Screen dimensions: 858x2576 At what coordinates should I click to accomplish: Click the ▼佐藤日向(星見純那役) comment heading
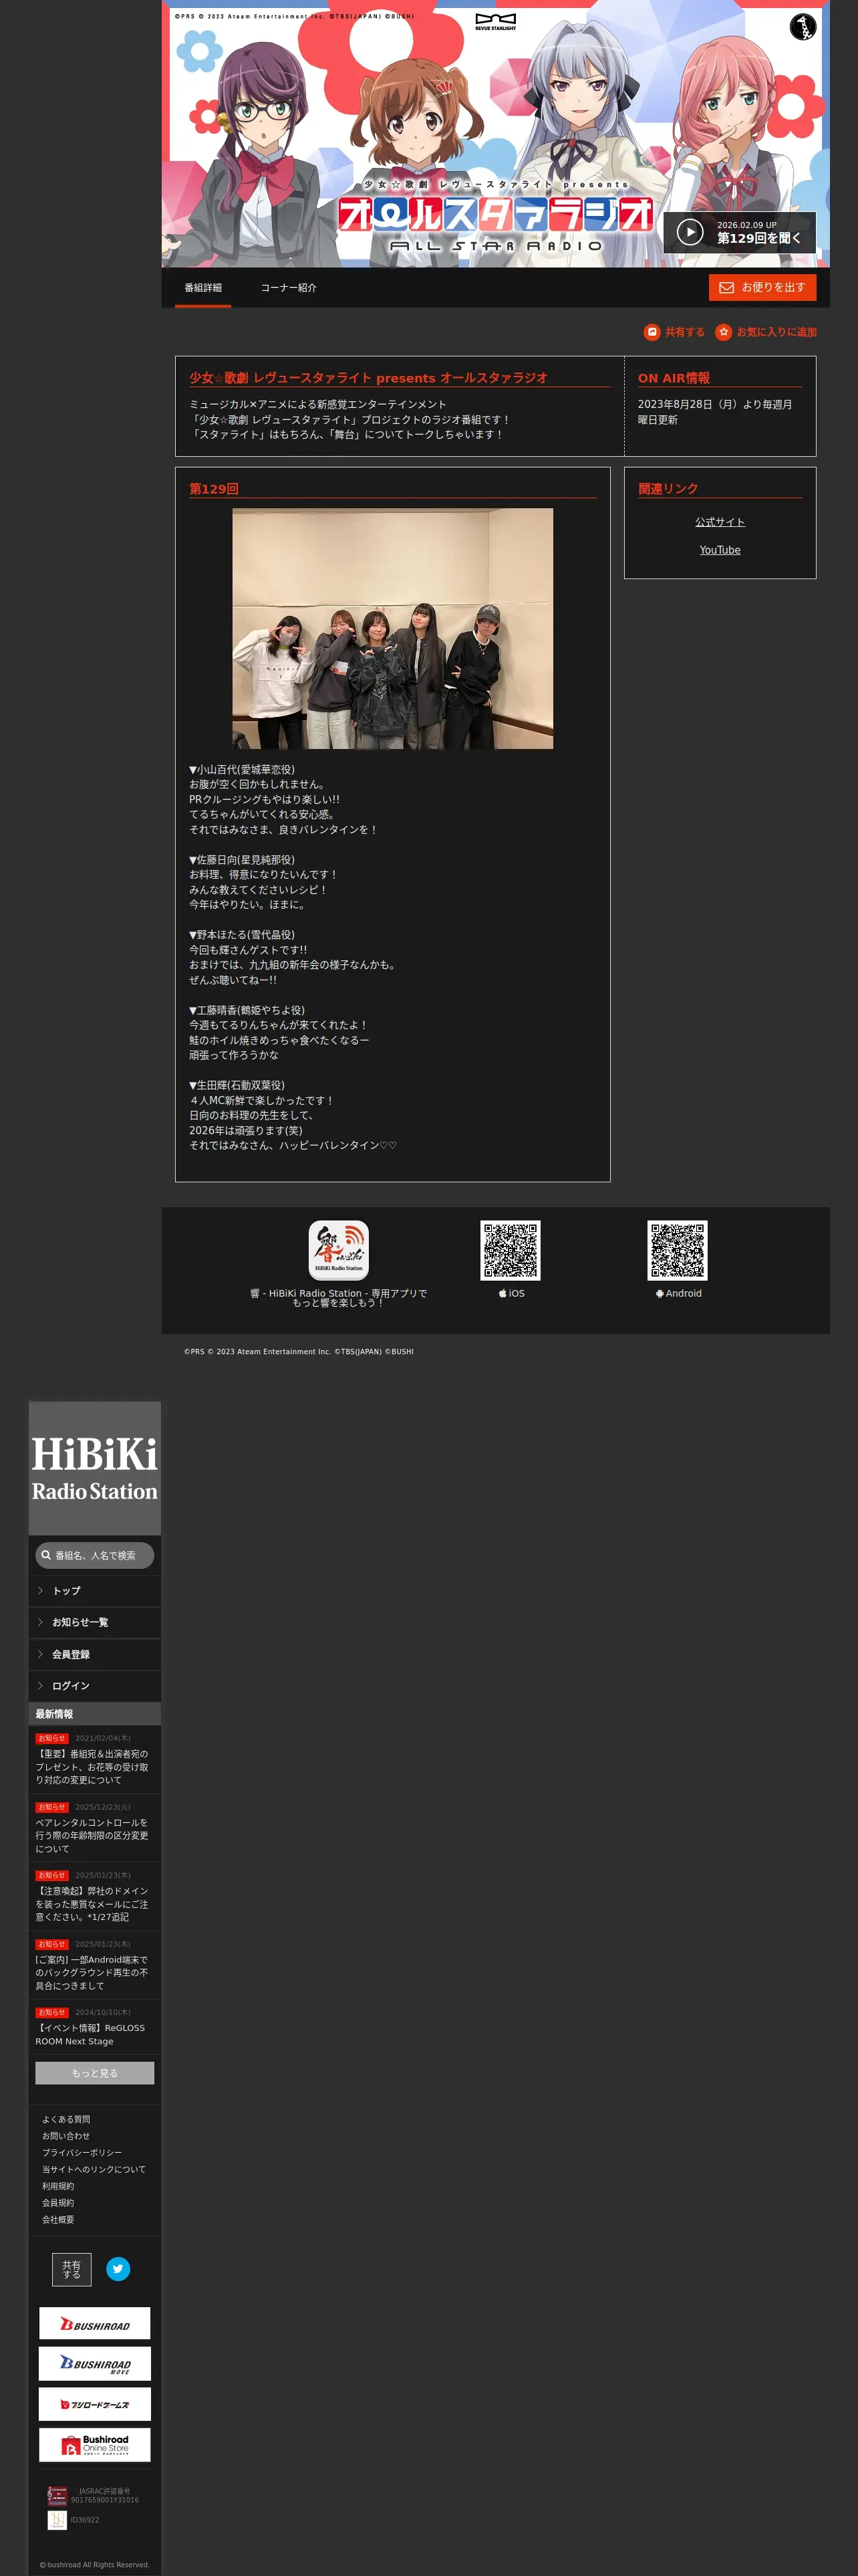[x=242, y=860]
